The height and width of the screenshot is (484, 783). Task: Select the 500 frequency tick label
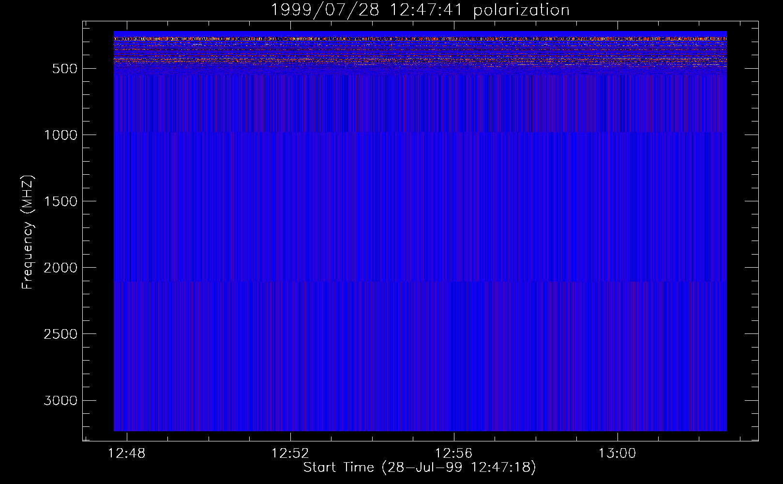[65, 69]
